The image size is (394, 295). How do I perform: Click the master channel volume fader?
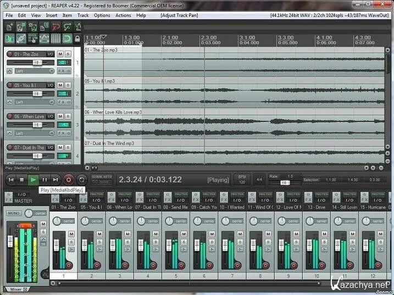click(x=10, y=241)
